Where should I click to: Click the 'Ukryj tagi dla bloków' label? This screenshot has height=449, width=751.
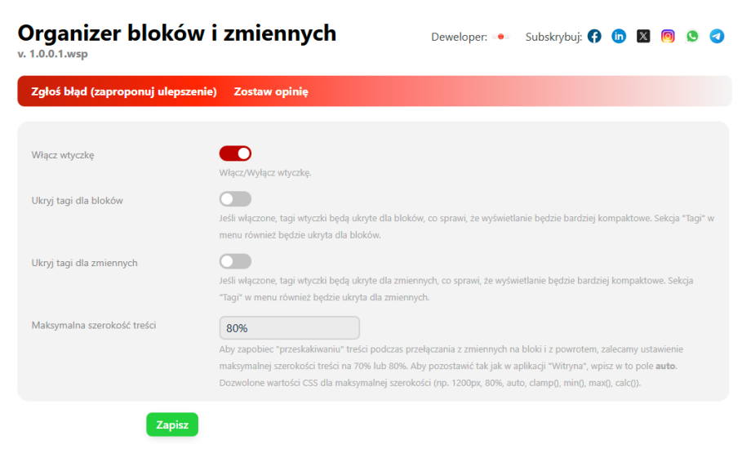(x=77, y=200)
